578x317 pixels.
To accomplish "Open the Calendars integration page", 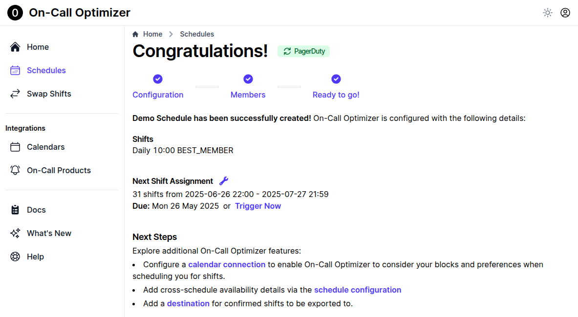I will click(x=45, y=147).
